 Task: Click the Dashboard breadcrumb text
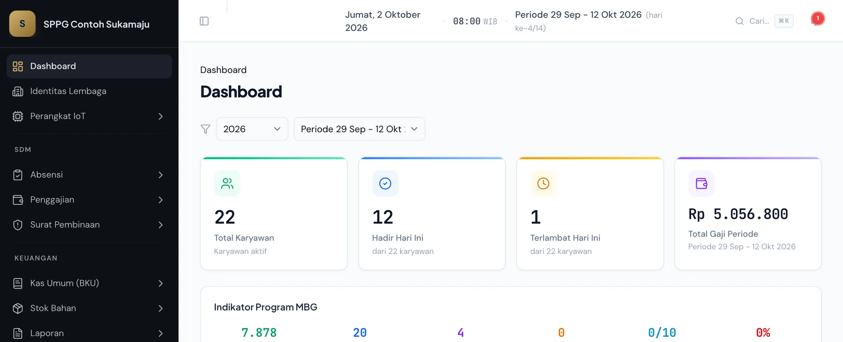(x=223, y=70)
